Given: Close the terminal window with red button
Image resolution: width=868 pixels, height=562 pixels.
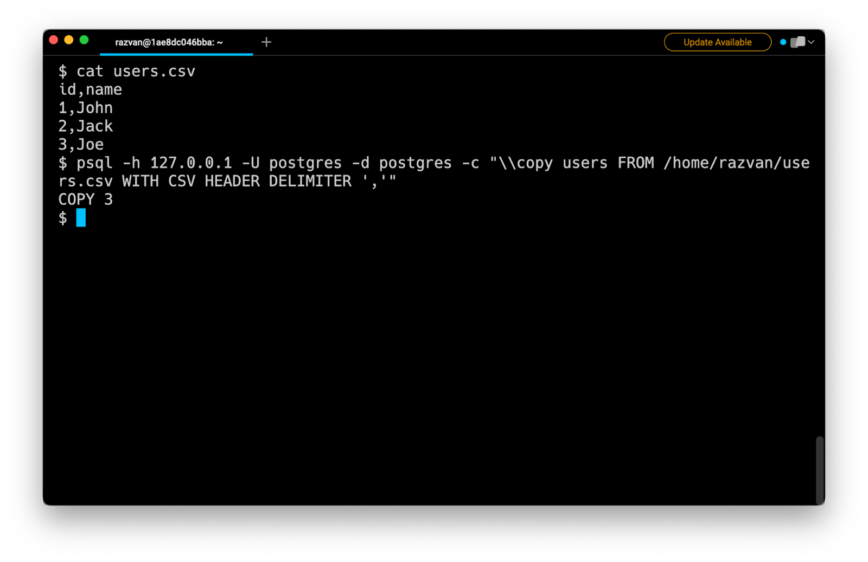Looking at the screenshot, I should click(54, 40).
